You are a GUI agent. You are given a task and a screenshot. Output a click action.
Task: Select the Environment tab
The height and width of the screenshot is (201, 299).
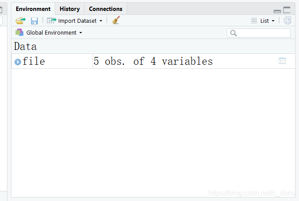pyautogui.click(x=33, y=9)
